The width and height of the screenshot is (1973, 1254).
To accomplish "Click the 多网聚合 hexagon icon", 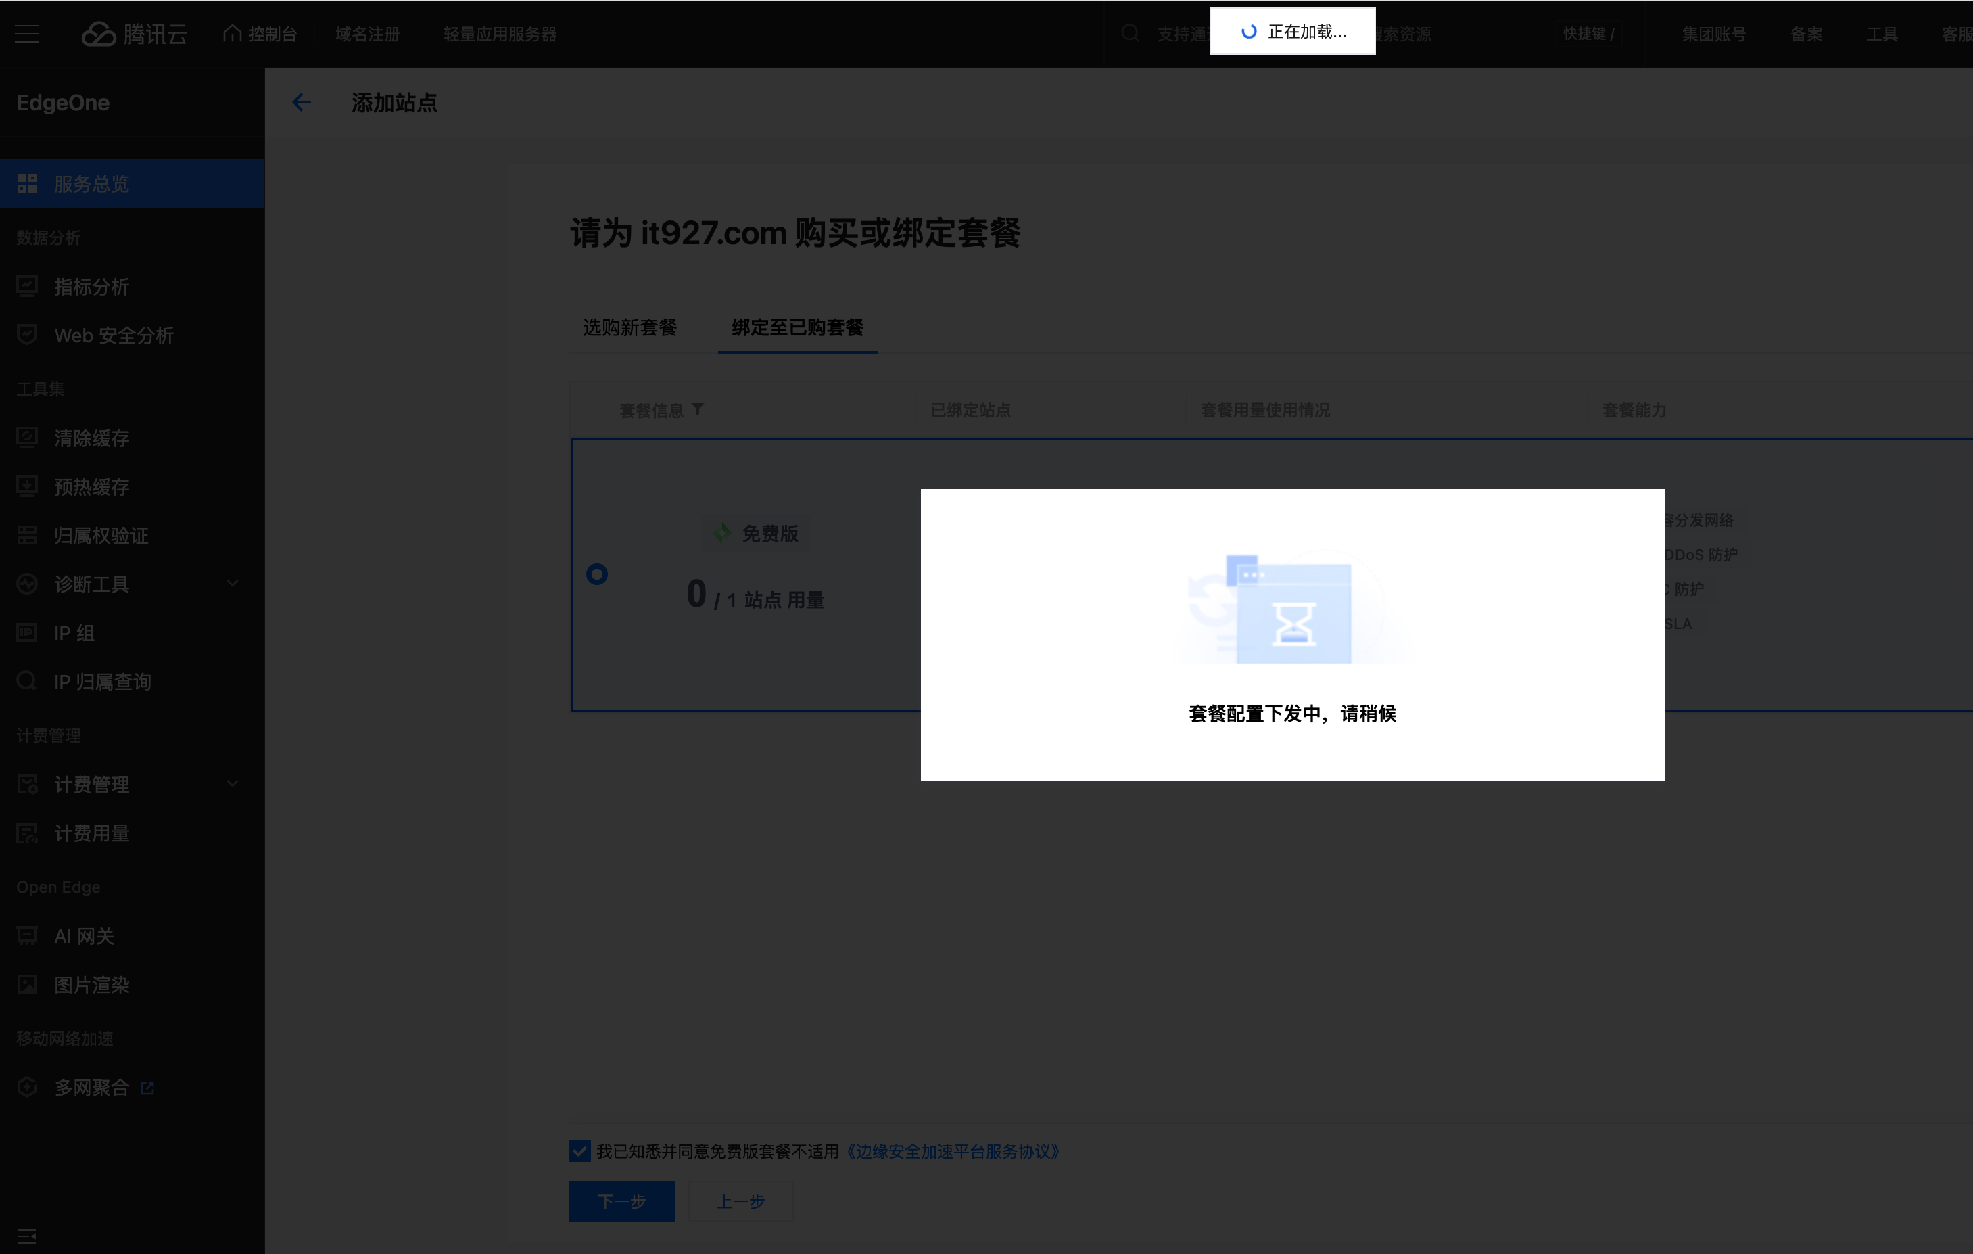I will (x=27, y=1087).
